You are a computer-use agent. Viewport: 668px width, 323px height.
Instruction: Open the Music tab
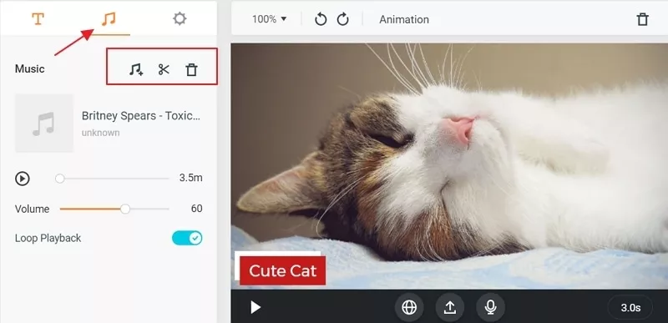tap(109, 18)
